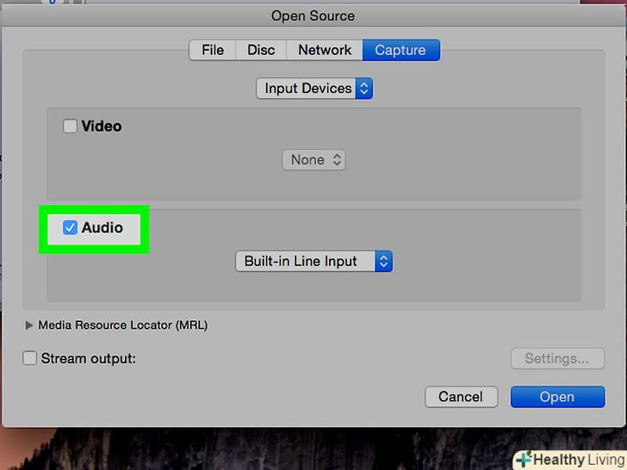Screen dimensions: 627x470
Task: Select the Capture tab
Action: [400, 50]
